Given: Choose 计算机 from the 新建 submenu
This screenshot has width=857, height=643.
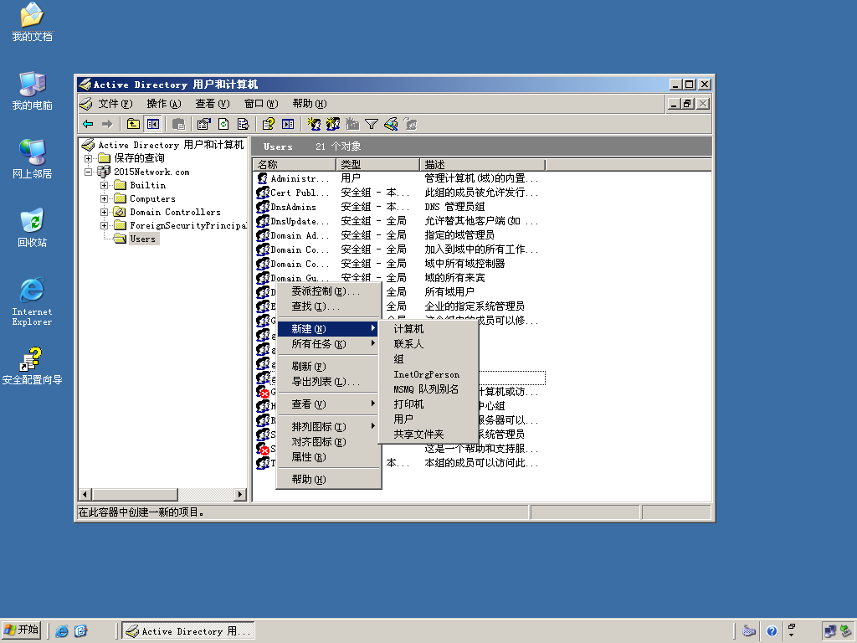Looking at the screenshot, I should [428, 328].
